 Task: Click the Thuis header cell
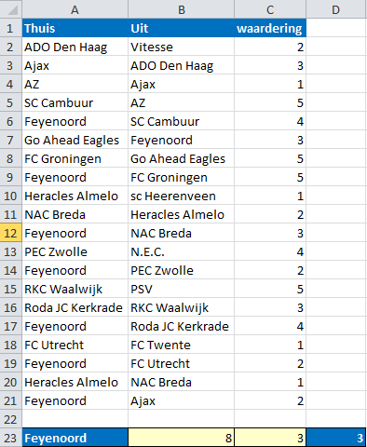(75, 28)
